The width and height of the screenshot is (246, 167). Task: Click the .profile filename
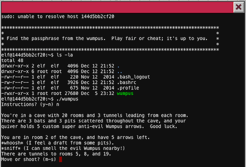point(128,88)
